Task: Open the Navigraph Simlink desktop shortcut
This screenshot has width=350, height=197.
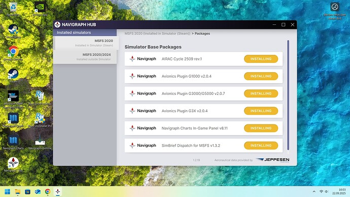Action: pyautogui.click(x=40, y=142)
